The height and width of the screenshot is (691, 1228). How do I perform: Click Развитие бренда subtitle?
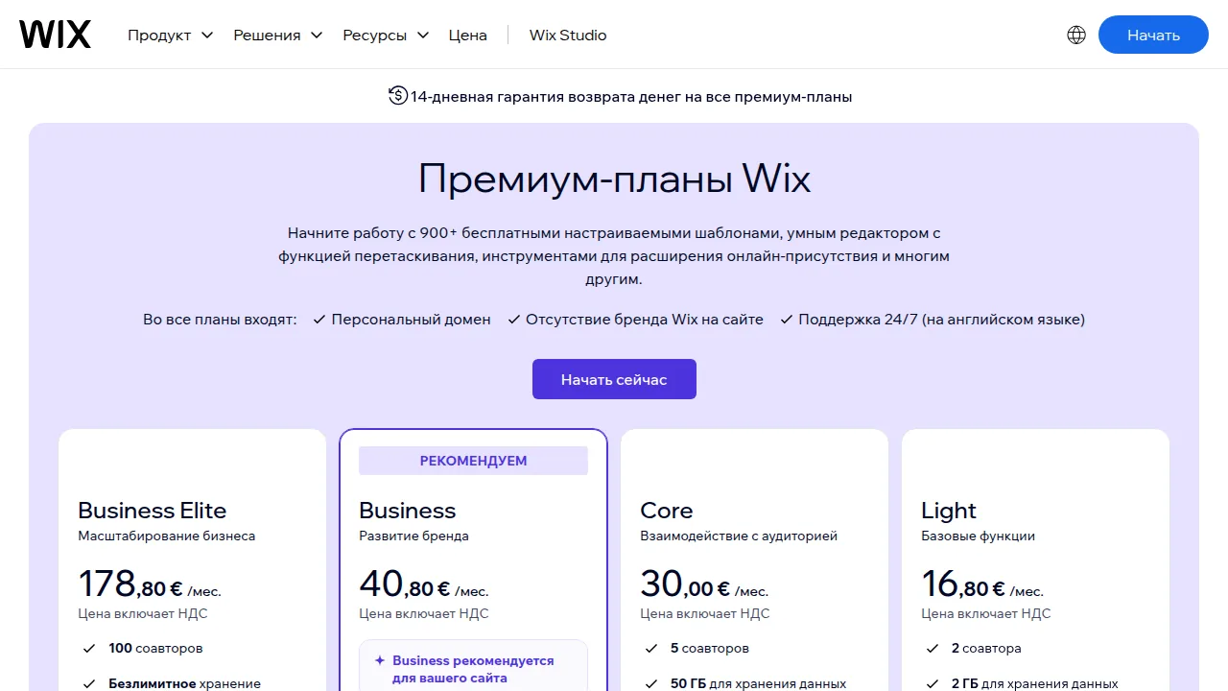(x=413, y=536)
